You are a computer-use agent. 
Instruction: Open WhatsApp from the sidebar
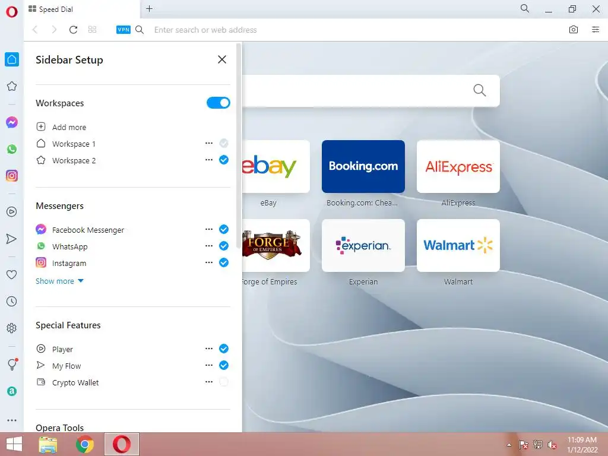pyautogui.click(x=12, y=149)
